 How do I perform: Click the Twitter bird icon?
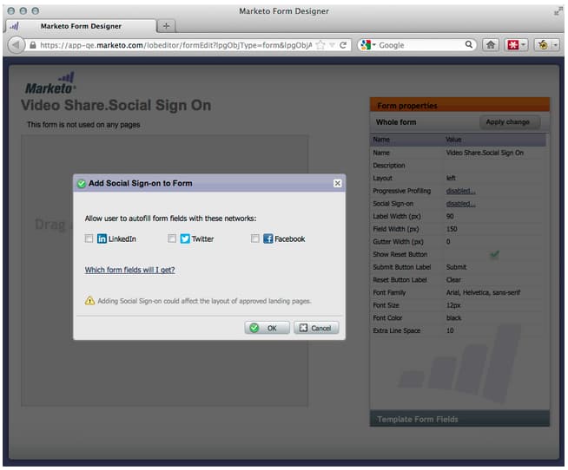click(x=185, y=238)
